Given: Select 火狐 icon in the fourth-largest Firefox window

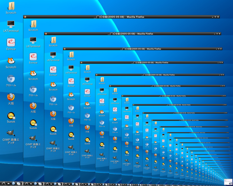Looking at the screenshot, I should 87,127.
